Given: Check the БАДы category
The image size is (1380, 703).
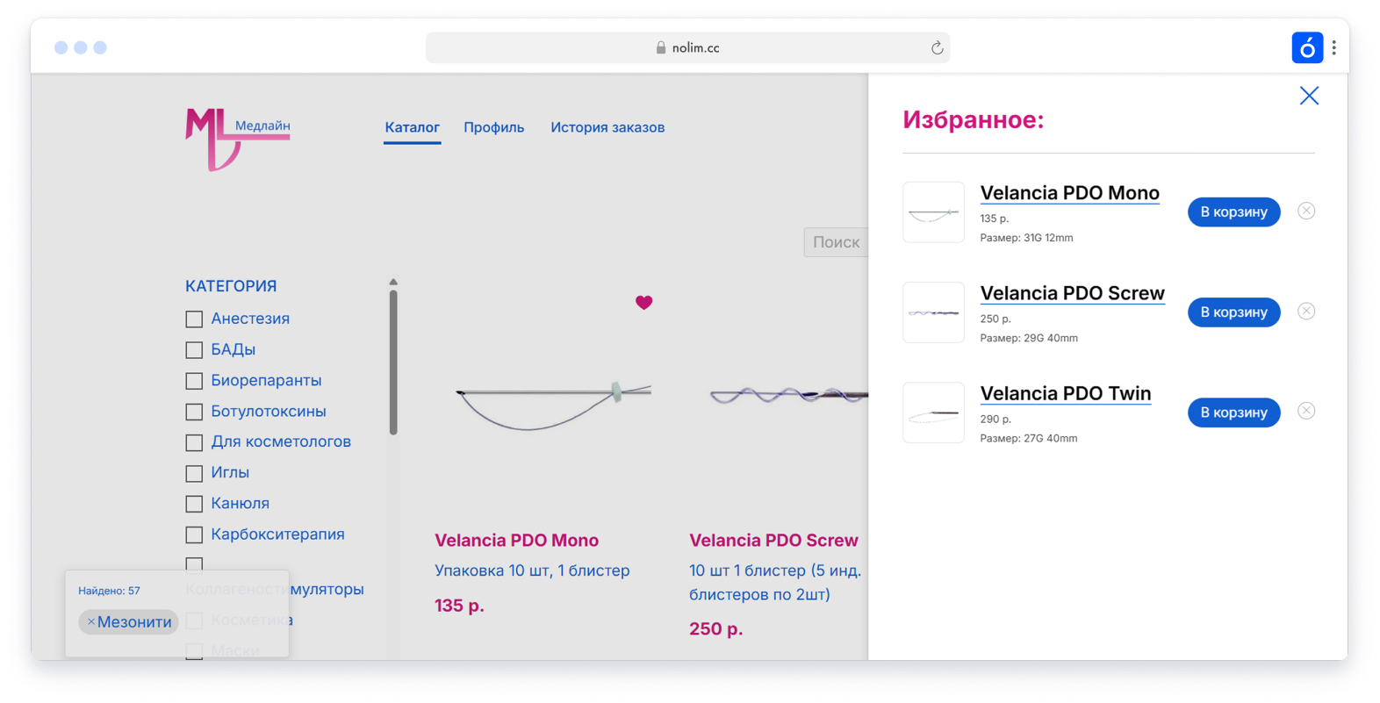Looking at the screenshot, I should pos(194,349).
